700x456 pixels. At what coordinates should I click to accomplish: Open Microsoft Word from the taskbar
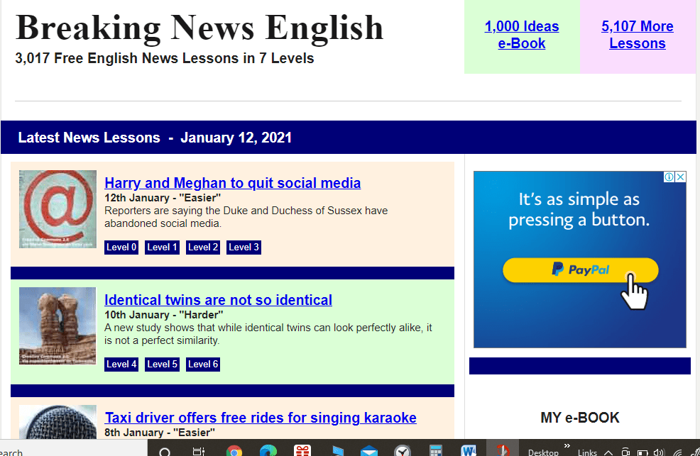pyautogui.click(x=469, y=451)
